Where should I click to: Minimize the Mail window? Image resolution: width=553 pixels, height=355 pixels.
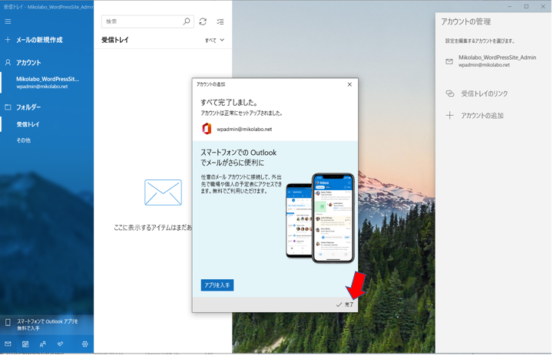coord(510,7)
